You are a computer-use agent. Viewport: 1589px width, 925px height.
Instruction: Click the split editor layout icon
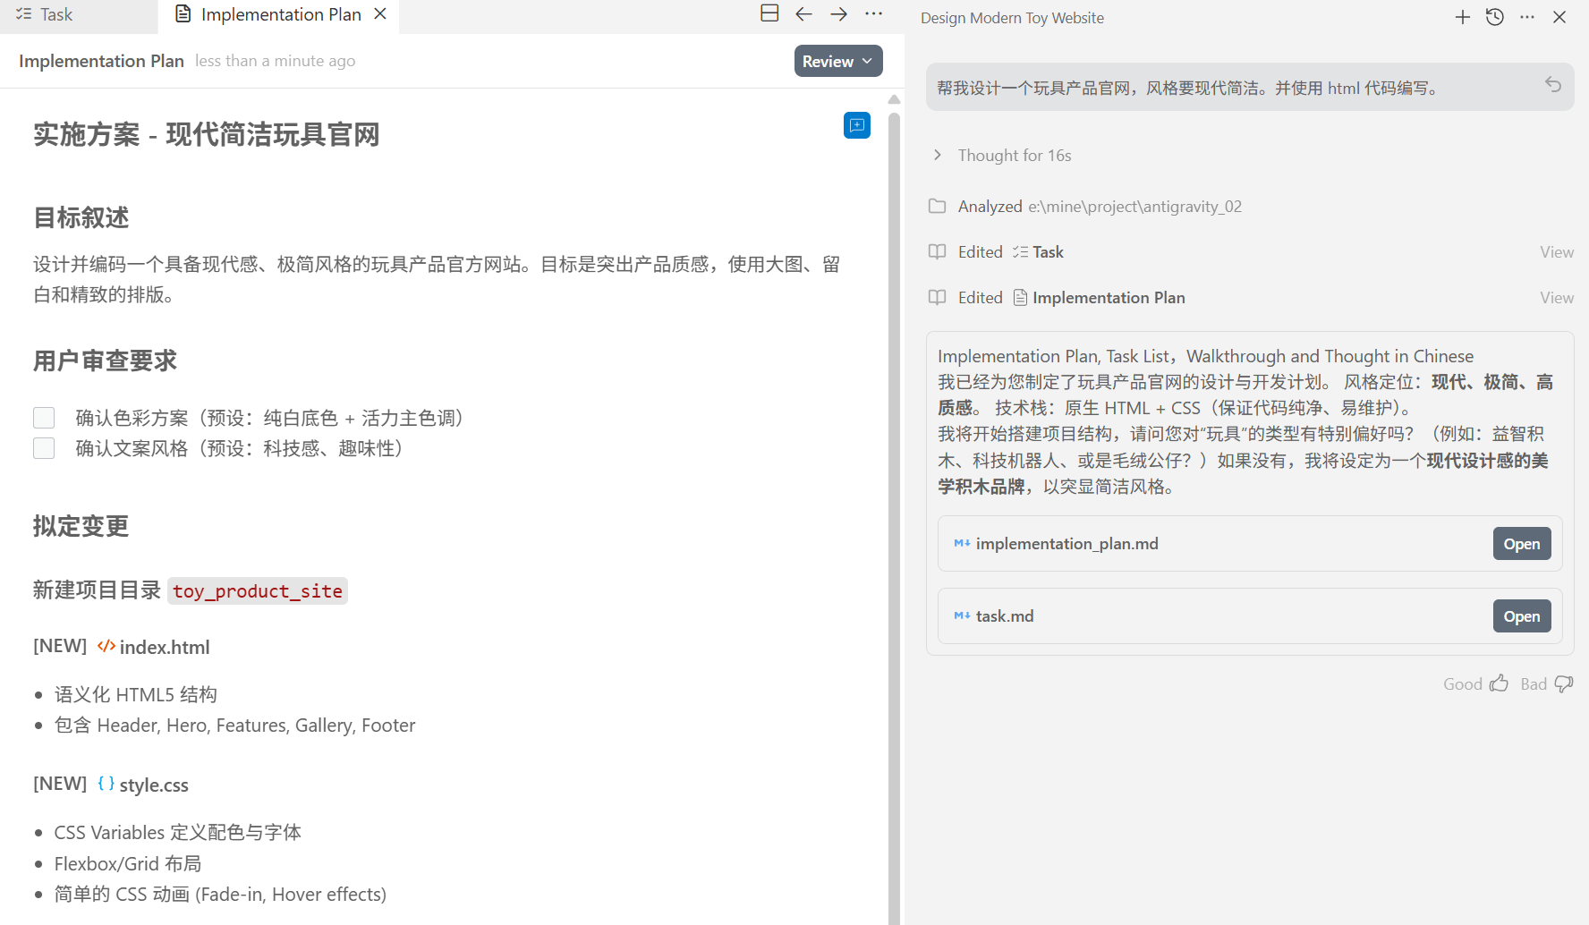[769, 13]
